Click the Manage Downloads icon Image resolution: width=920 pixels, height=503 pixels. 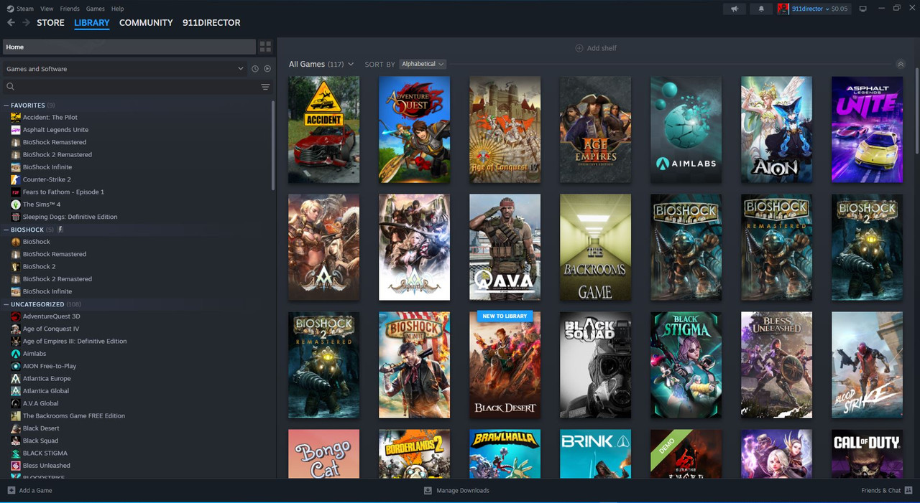[428, 491]
